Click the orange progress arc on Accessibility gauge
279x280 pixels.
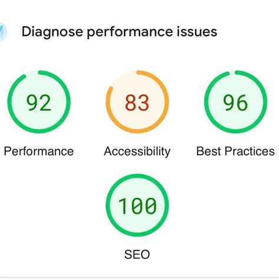(167, 102)
